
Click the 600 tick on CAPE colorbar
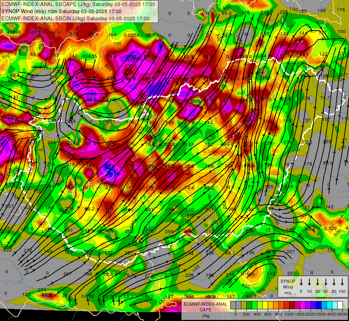pos(268,314)
